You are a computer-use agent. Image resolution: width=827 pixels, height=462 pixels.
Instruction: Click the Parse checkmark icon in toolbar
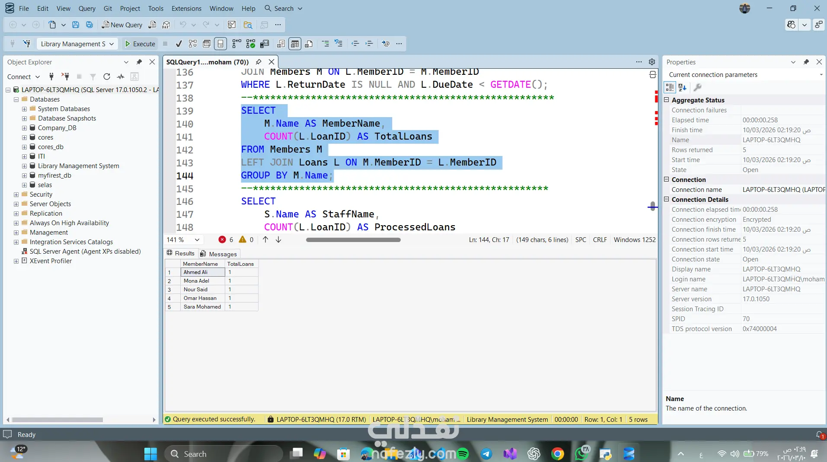pyautogui.click(x=179, y=44)
